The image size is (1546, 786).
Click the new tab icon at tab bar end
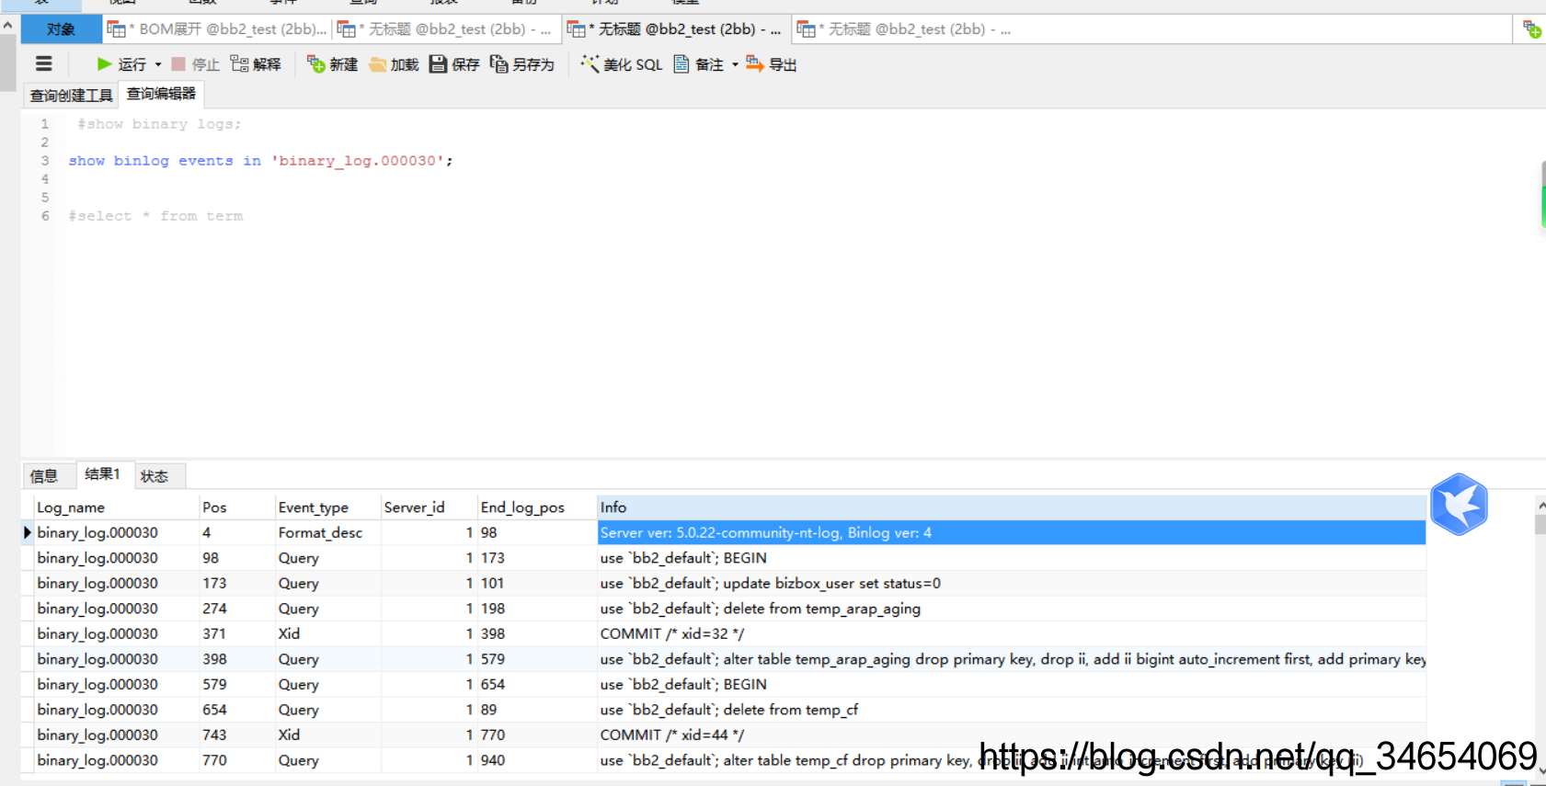click(1532, 29)
